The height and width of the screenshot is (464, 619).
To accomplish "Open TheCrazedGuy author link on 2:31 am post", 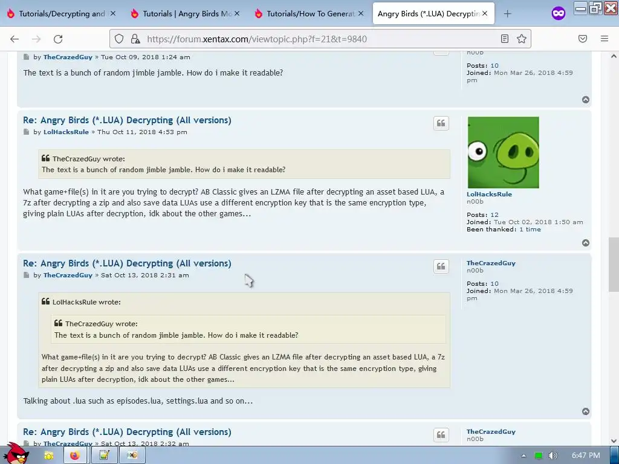I will [x=68, y=275].
